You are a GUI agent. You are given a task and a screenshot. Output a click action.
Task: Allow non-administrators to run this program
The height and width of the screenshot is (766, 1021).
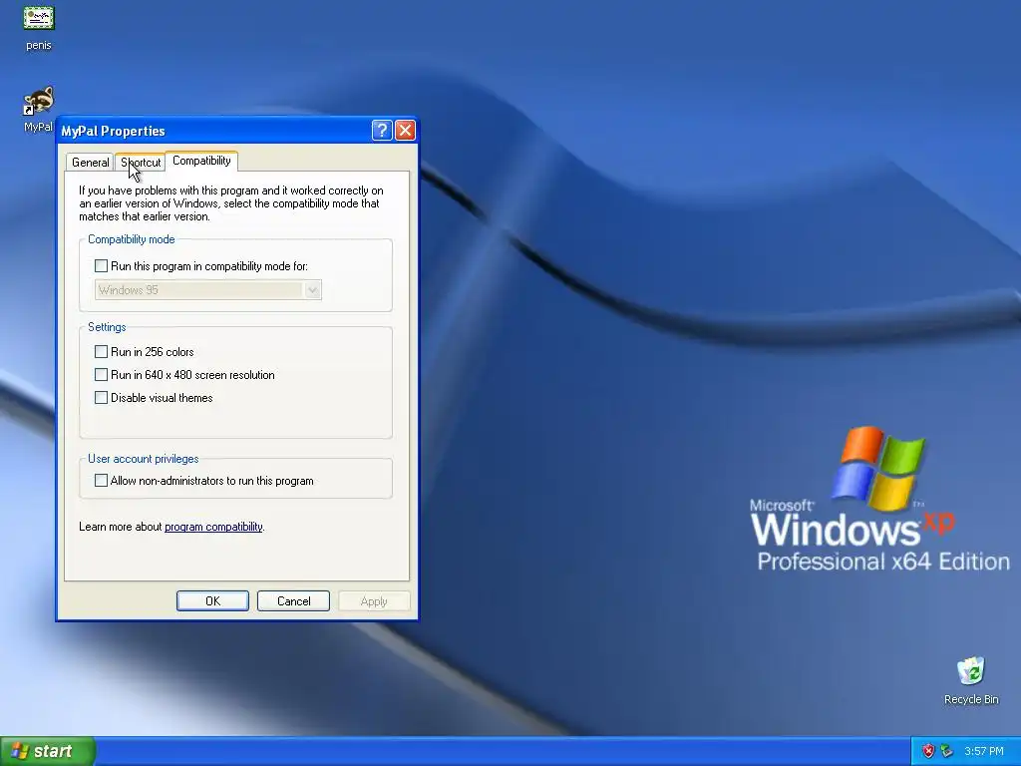[x=101, y=480]
